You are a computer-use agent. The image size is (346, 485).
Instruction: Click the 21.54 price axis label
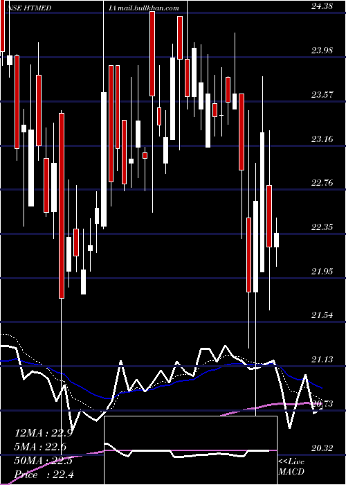click(x=322, y=315)
